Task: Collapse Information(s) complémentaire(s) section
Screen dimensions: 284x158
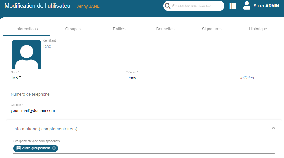Action: point(274,128)
